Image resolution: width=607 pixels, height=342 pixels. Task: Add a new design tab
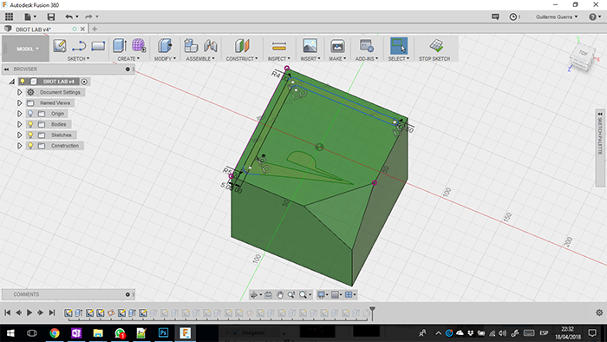(95, 29)
